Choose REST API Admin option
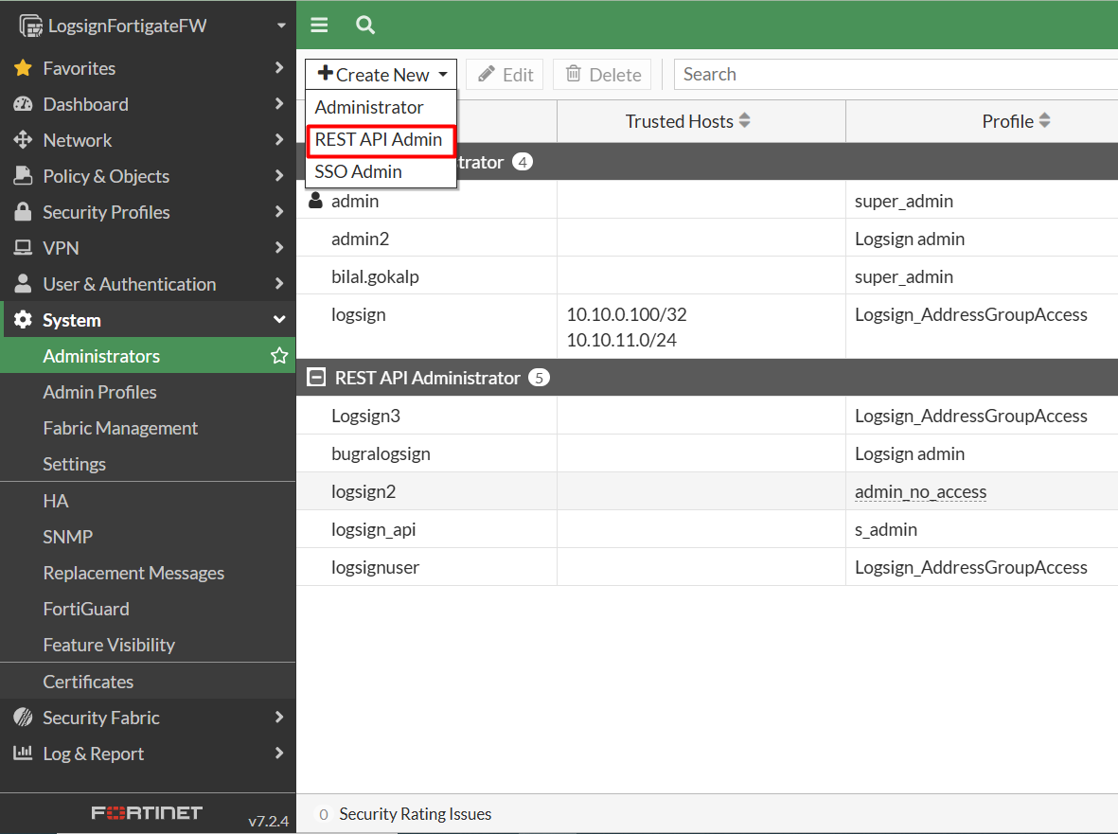Viewport: 1118px width, 834px height. click(381, 140)
